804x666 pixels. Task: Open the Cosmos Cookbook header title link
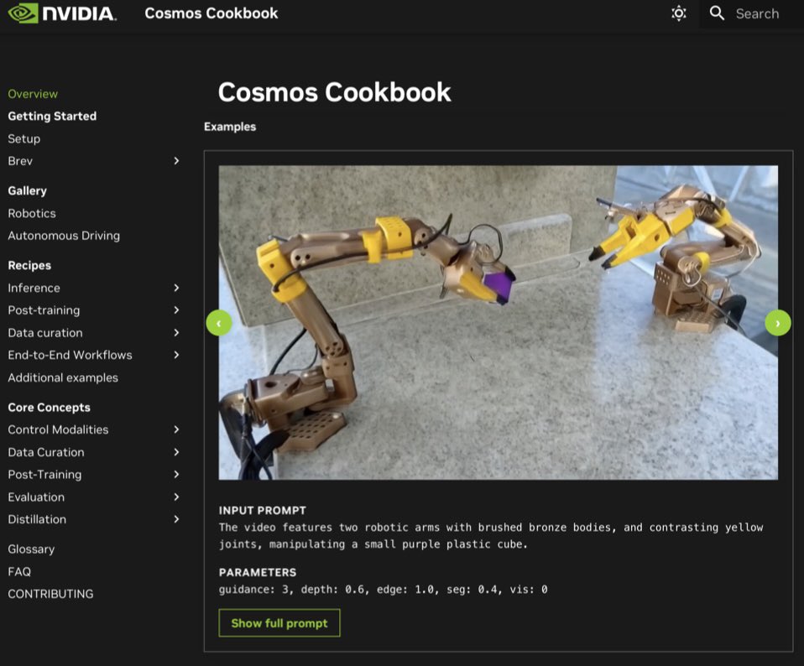(x=211, y=13)
